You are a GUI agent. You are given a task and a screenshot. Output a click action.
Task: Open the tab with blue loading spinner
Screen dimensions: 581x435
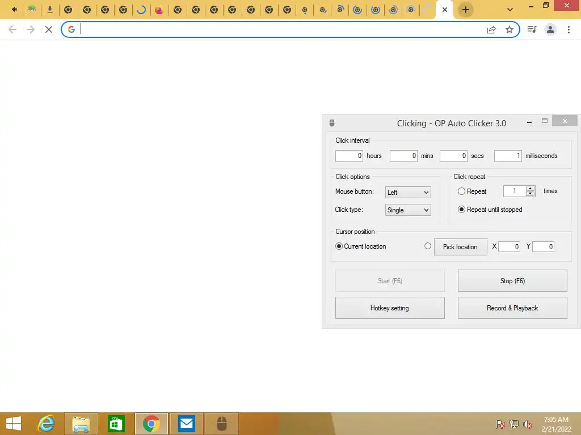(141, 10)
